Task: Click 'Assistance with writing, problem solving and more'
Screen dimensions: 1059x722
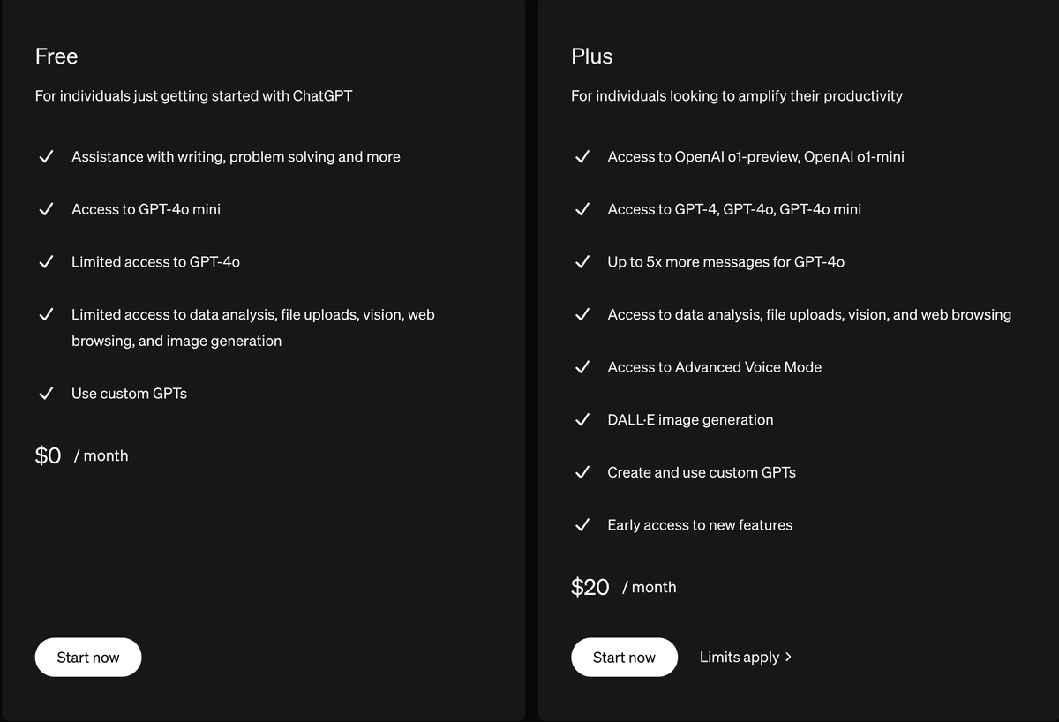Action: pos(236,157)
